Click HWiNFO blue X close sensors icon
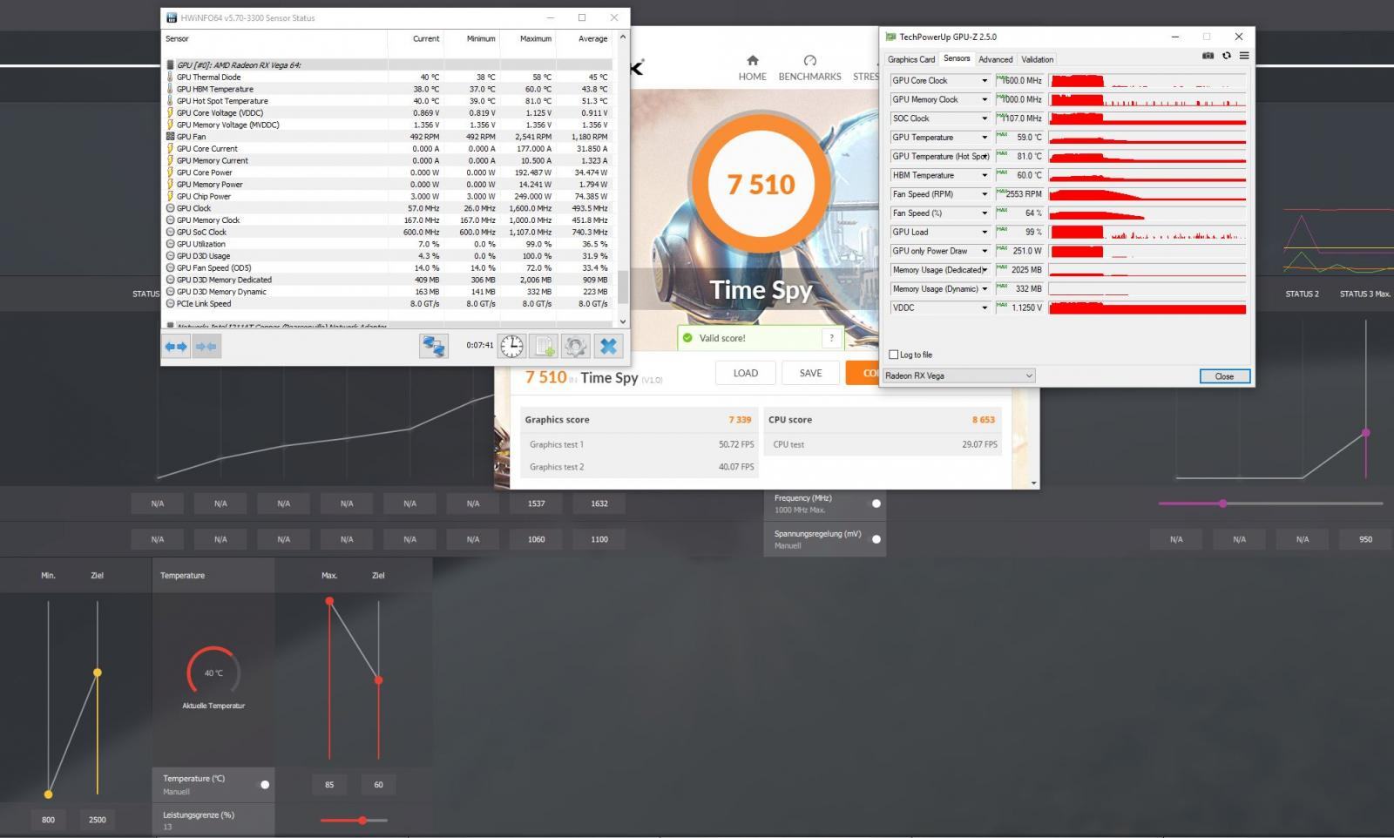Viewport: 1394px width, 838px height. click(x=608, y=346)
